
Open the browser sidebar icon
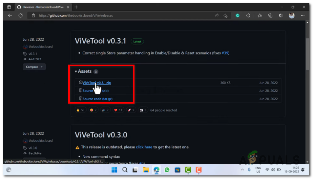click(281, 15)
